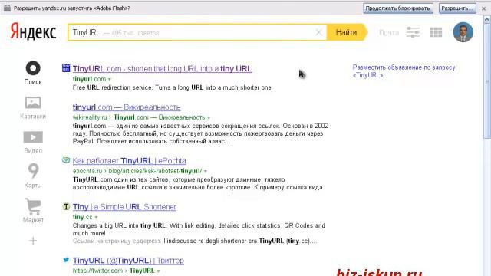
Task: Click the scrollbar up arrow
Action: click(x=487, y=20)
